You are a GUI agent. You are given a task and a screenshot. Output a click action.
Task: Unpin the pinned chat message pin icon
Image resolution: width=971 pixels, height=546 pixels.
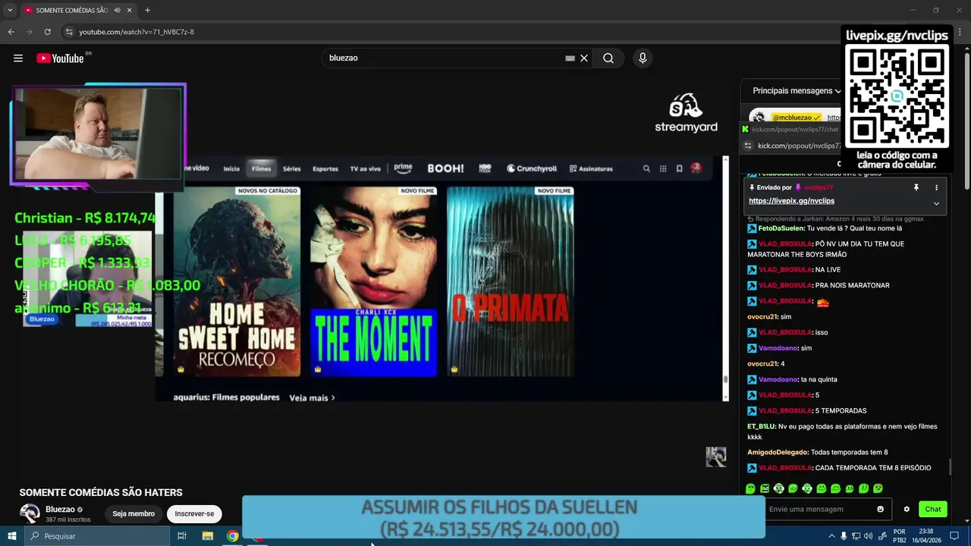coord(916,187)
